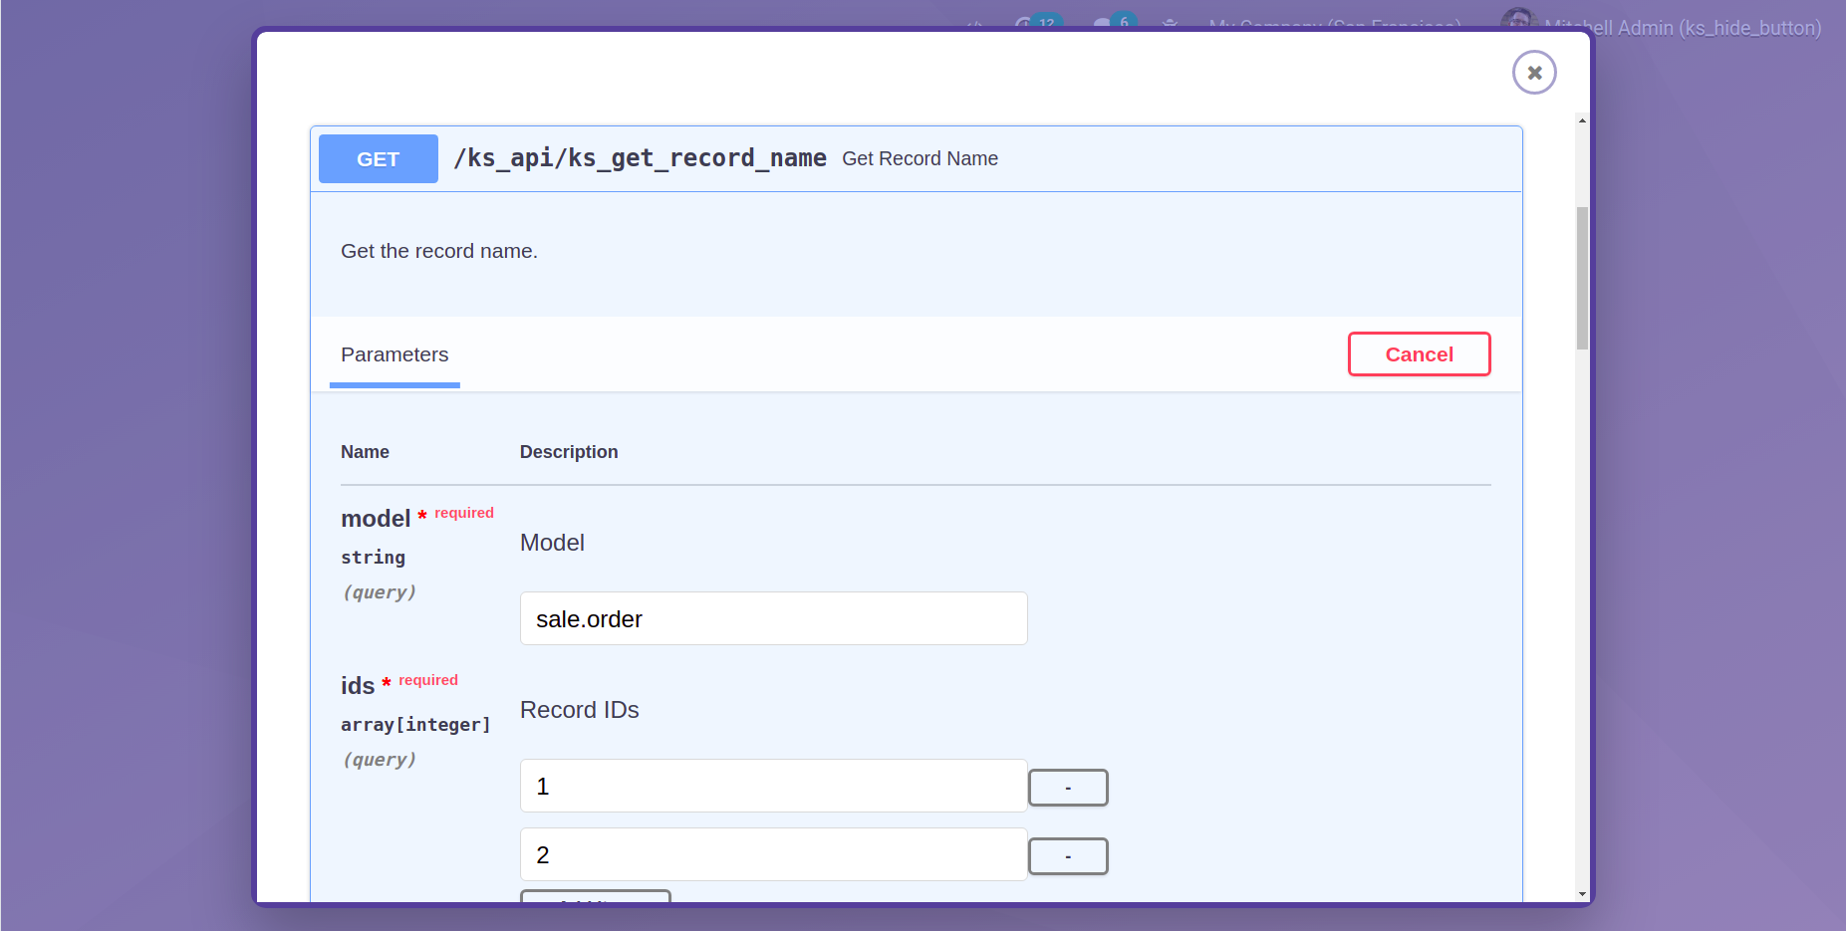
Task: Open the /ks_api/ks_get_record_name endpoint link
Action: (x=640, y=157)
